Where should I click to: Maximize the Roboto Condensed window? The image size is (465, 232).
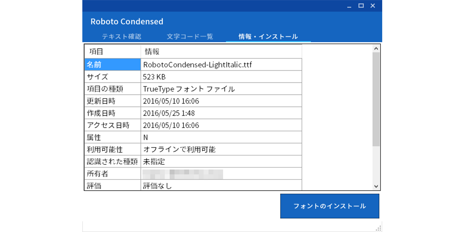pos(361,6)
